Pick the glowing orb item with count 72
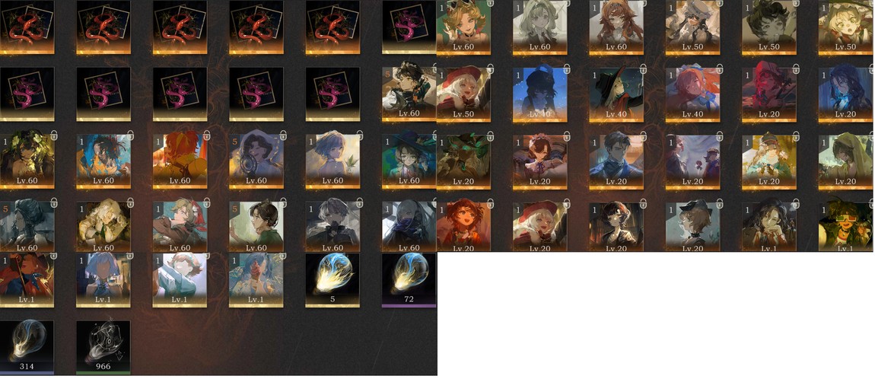The height and width of the screenshot is (379, 875). 409,280
